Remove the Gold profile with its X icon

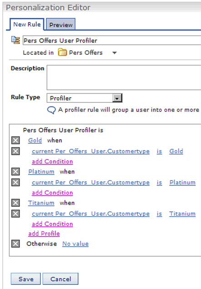point(15,140)
